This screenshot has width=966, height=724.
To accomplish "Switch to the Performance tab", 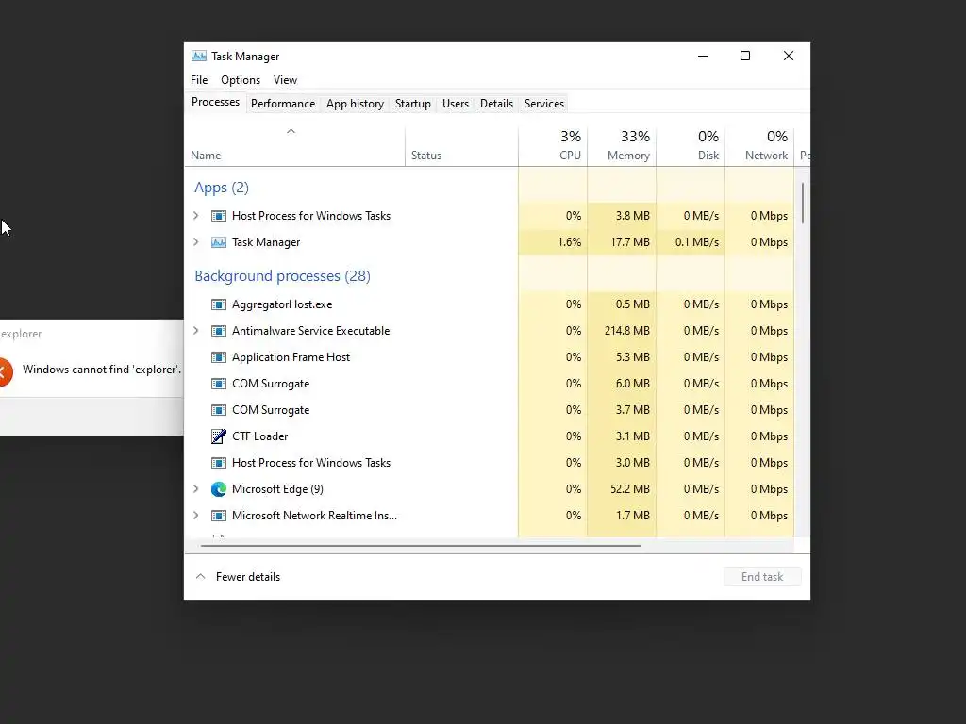I will (283, 104).
